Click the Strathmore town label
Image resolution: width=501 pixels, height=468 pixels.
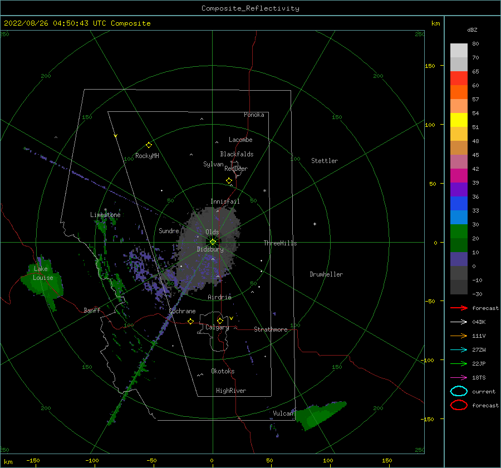coord(271,329)
